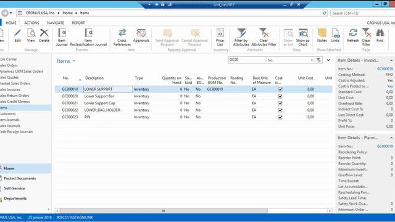Screen dimensions: 395x222
Task: Switch to the NAVIGATE ribbon tab
Action: [x=56, y=23]
